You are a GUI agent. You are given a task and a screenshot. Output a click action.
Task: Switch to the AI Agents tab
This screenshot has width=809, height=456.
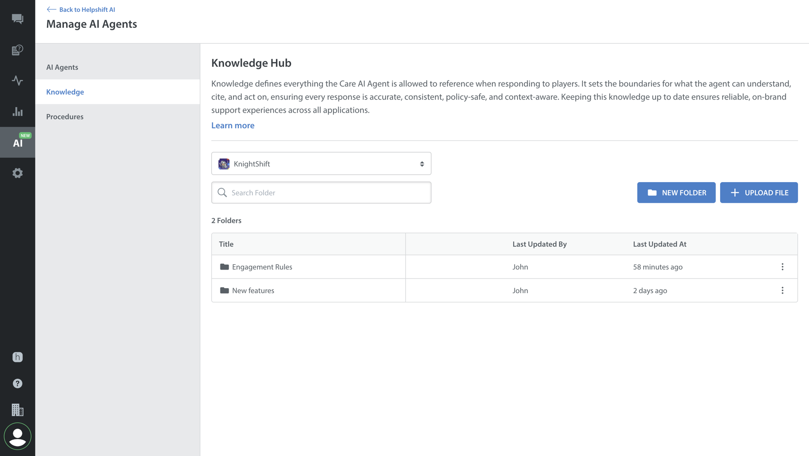62,67
